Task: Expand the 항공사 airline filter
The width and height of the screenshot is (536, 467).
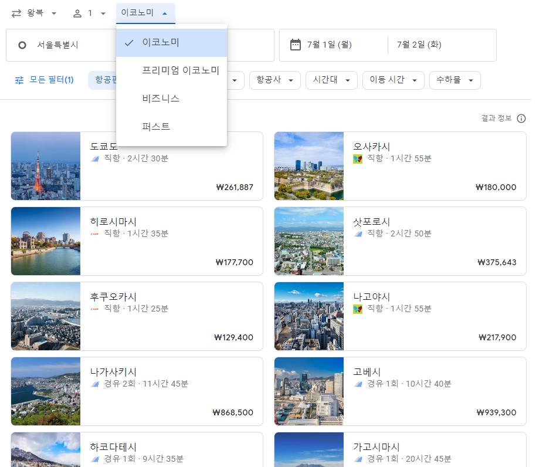Action: click(275, 80)
